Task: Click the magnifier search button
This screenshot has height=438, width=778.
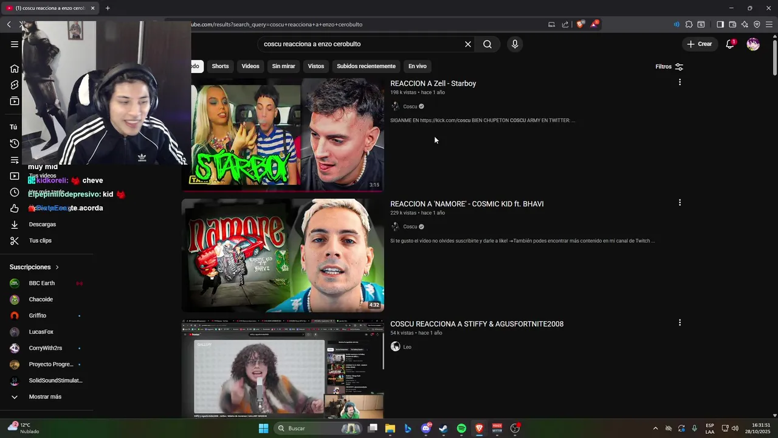Action: 487,44
